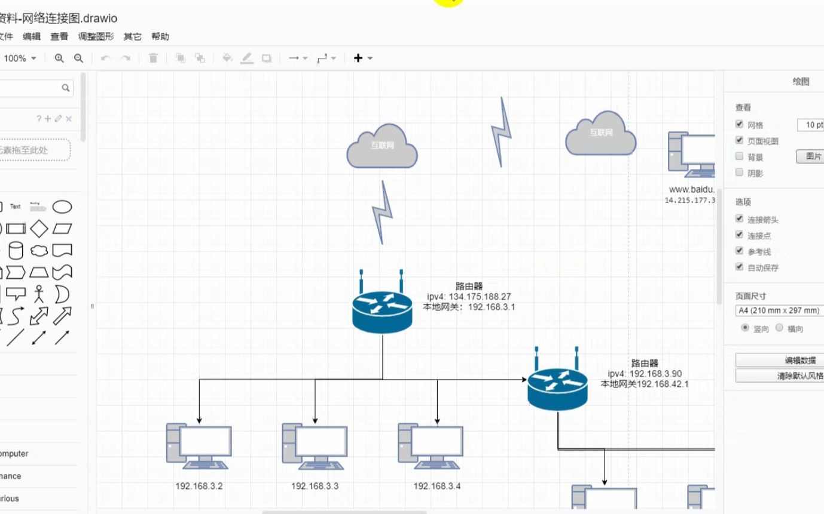Toggle the 自动保存 autosave checkbox
The height and width of the screenshot is (514, 824).
click(x=740, y=267)
